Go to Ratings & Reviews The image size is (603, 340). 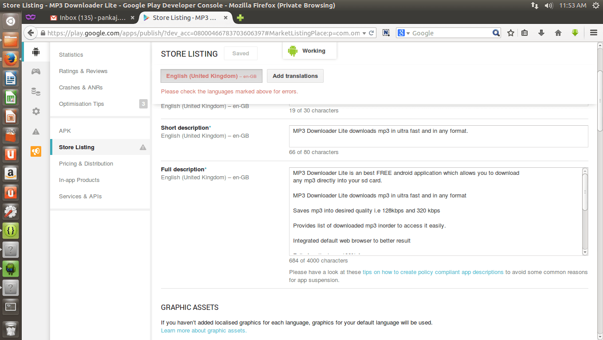click(x=83, y=71)
